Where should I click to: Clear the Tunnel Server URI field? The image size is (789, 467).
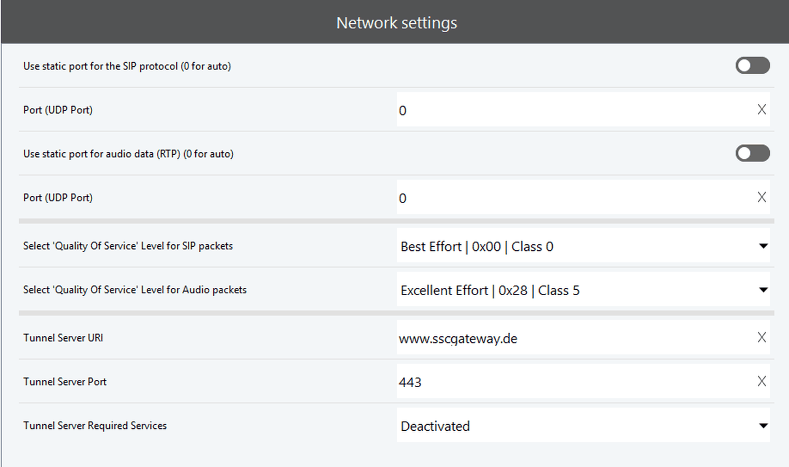(x=761, y=338)
